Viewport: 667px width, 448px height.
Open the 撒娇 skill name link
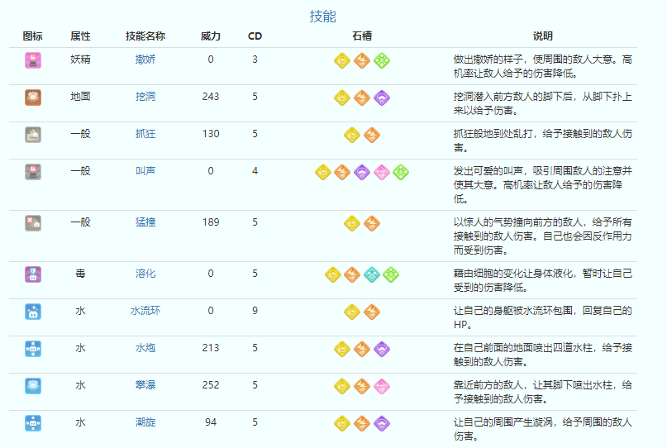145,60
